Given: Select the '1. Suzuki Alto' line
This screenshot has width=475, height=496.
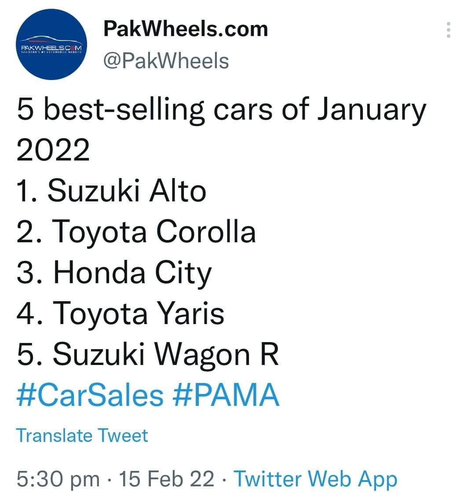Looking at the screenshot, I should [111, 191].
